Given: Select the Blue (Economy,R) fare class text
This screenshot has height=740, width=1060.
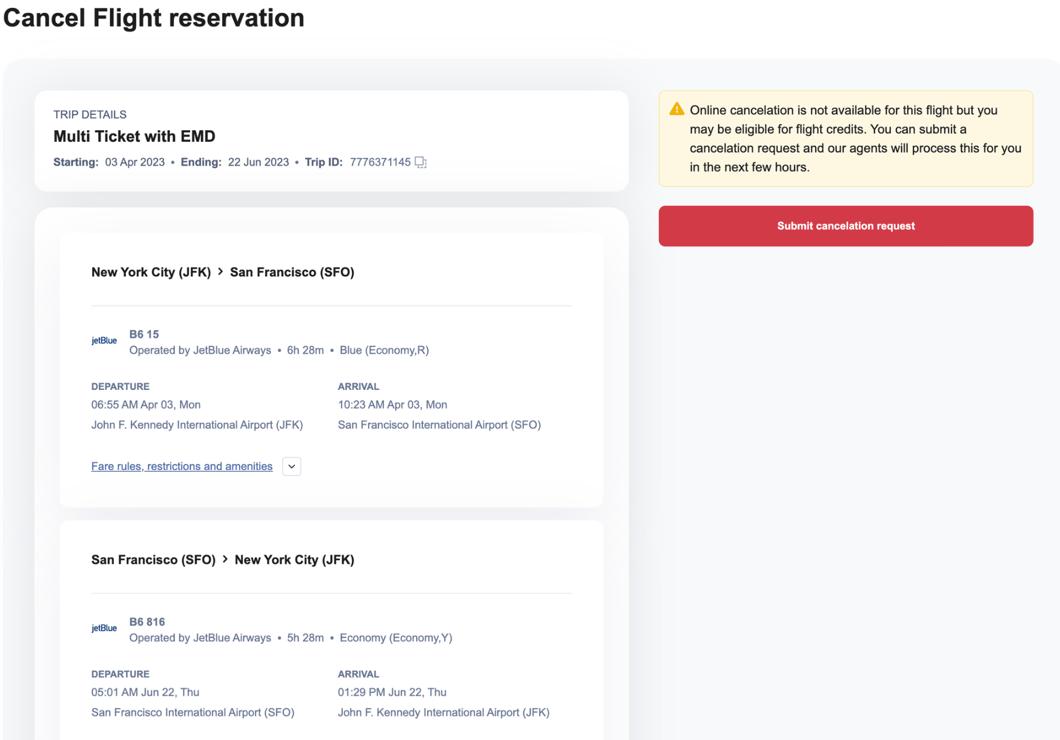Looking at the screenshot, I should (385, 350).
